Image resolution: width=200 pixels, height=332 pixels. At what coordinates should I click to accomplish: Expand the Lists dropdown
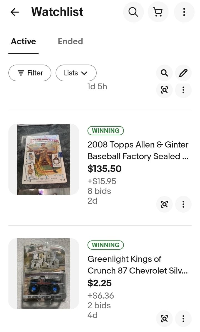pyautogui.click(x=76, y=73)
